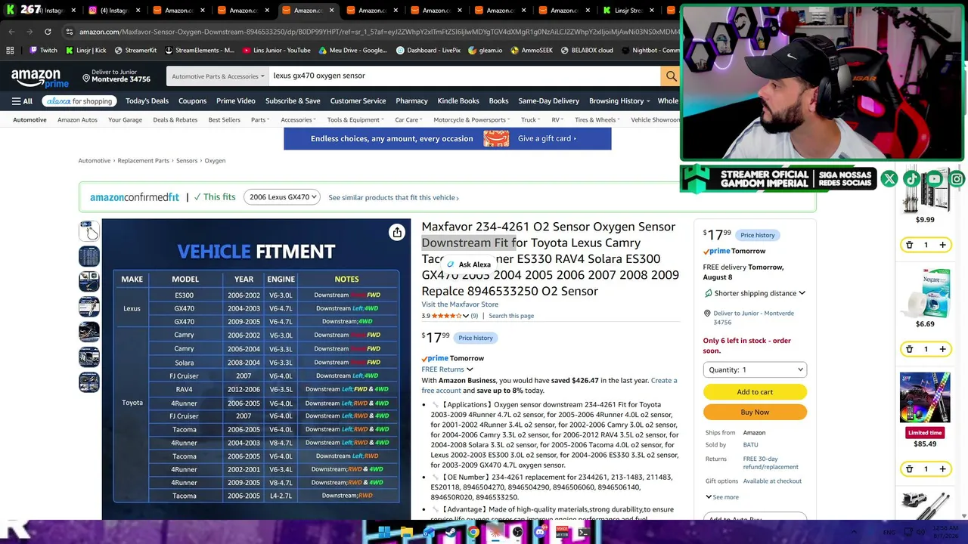Click the browser address bar URL

click(x=378, y=32)
